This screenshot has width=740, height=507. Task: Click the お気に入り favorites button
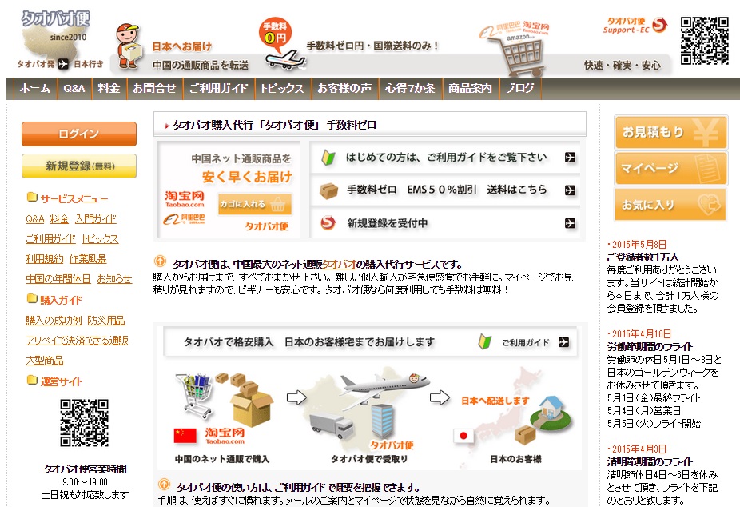pos(670,205)
